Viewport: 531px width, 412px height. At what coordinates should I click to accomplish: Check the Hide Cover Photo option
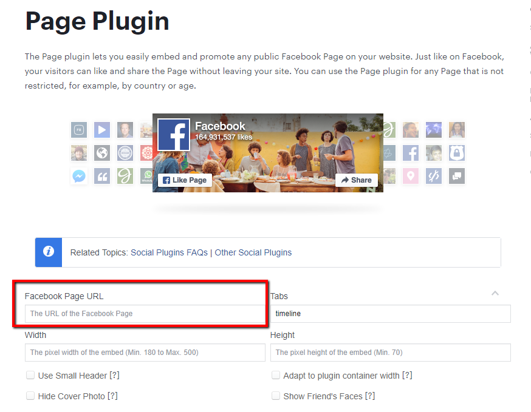[30, 396]
